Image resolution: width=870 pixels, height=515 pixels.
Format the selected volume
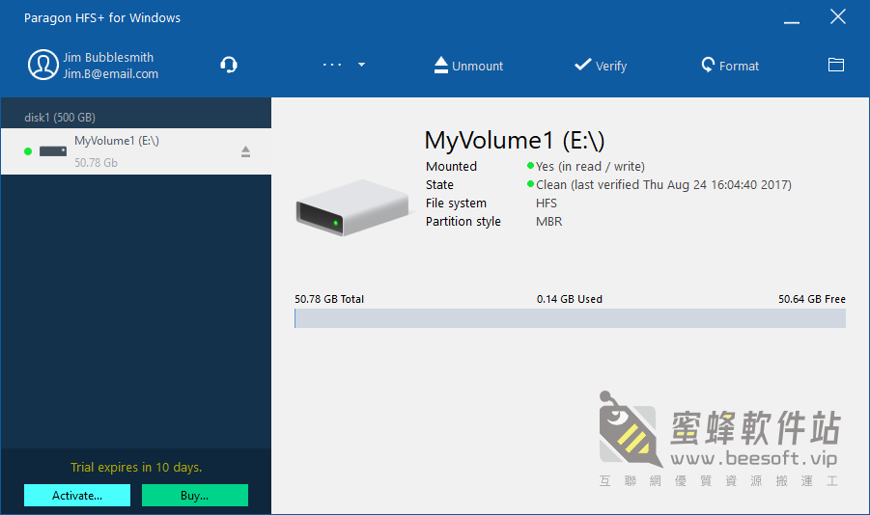pos(730,66)
